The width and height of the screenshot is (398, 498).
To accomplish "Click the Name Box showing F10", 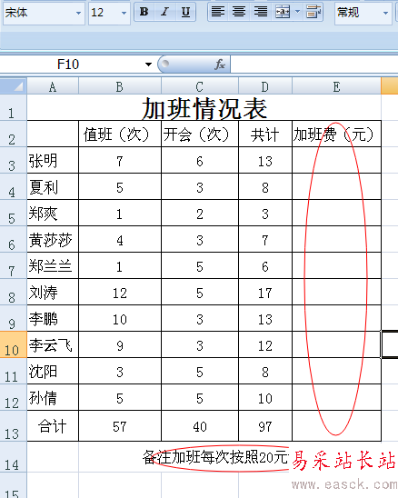I will (x=68, y=65).
